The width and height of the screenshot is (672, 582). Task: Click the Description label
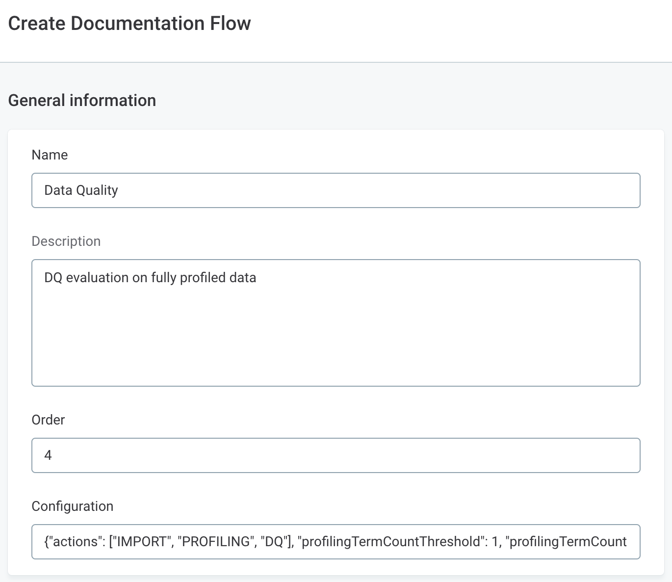pyautogui.click(x=66, y=241)
